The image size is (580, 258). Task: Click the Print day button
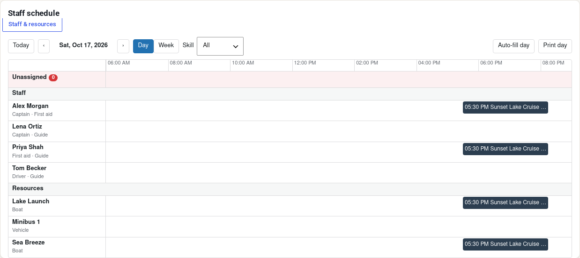555,46
